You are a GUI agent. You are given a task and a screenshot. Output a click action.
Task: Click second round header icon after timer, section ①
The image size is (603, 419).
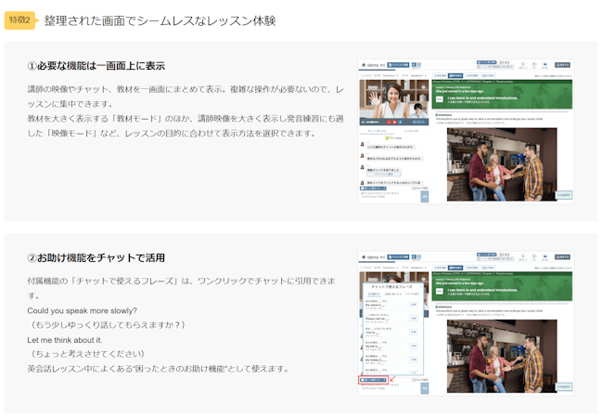click(x=534, y=64)
